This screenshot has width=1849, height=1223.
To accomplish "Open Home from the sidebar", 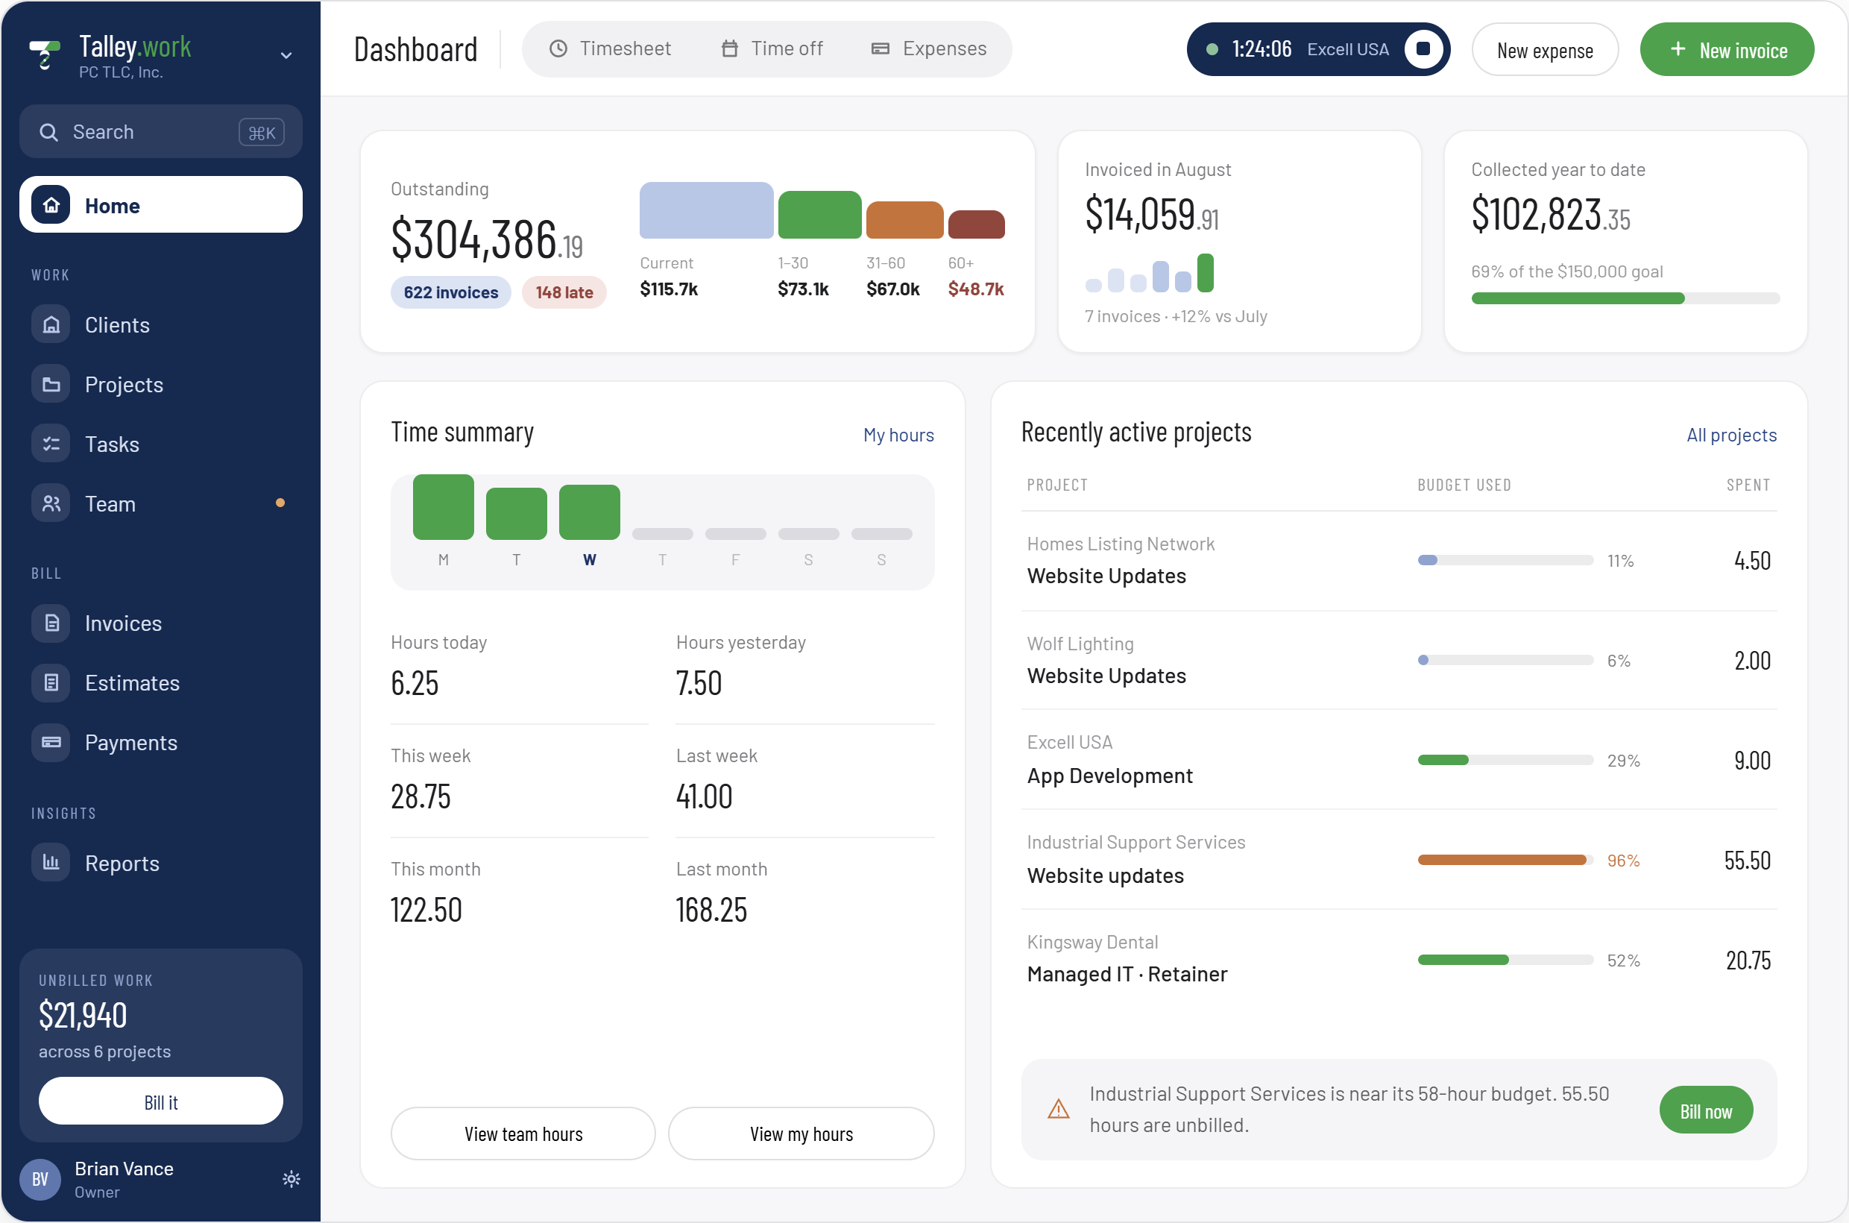I will [160, 205].
